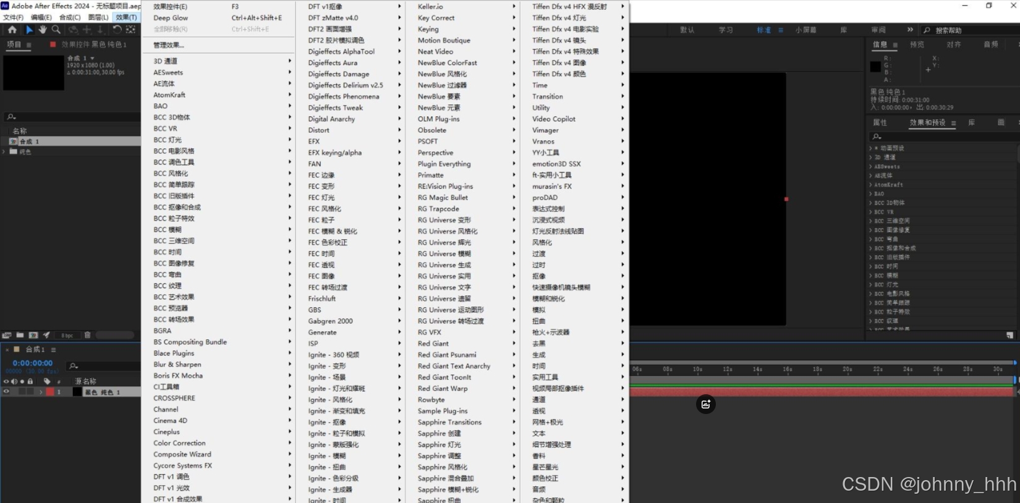Select Deep Glow recent effect entry
1020x503 pixels.
pyautogui.click(x=219, y=18)
